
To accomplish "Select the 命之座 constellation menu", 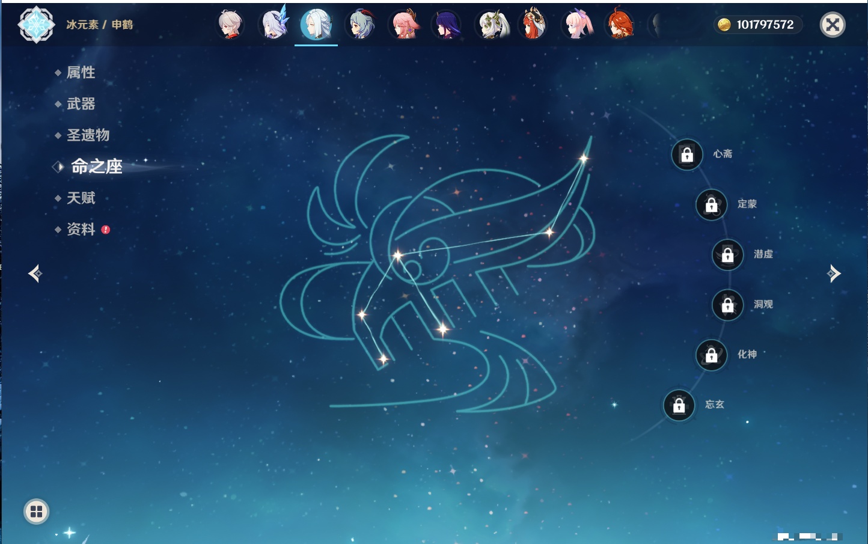I will [97, 167].
